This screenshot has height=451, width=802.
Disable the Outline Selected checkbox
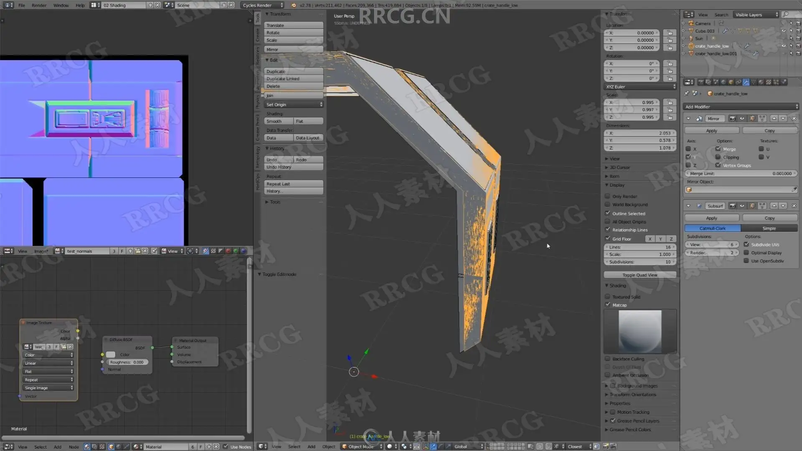coord(608,213)
